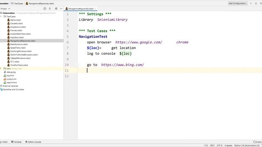Click the Debug bug icon in toolbar
This screenshot has height=147, width=262.
pyautogui.click(x=256, y=3)
